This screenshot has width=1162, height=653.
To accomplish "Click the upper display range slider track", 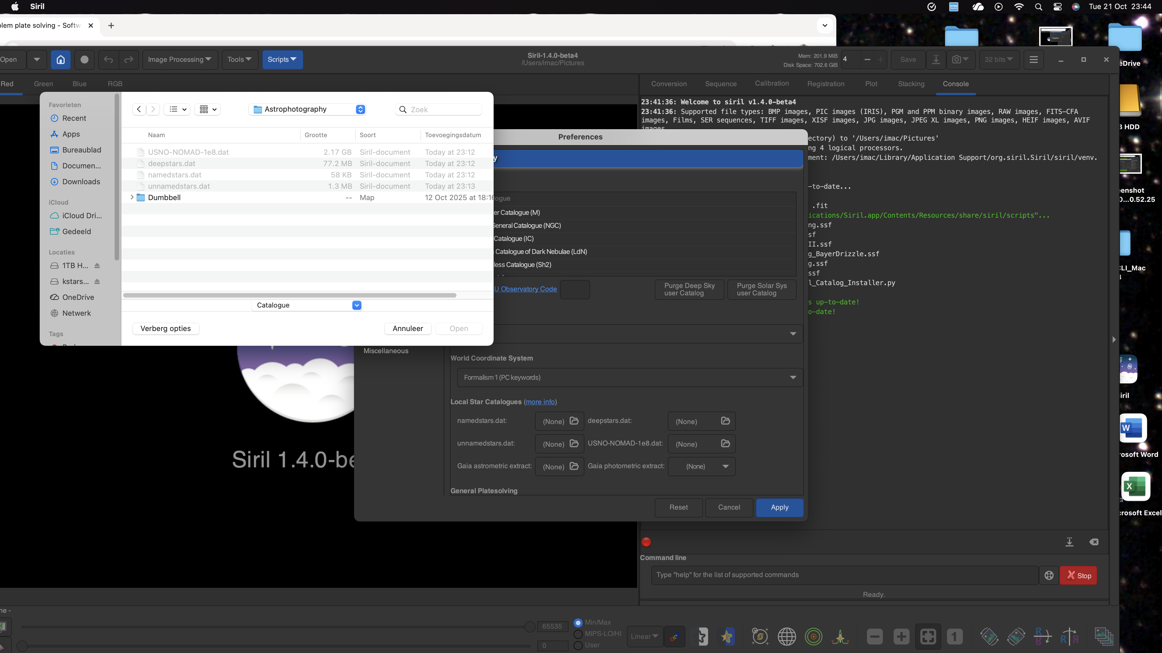I will (x=271, y=626).
